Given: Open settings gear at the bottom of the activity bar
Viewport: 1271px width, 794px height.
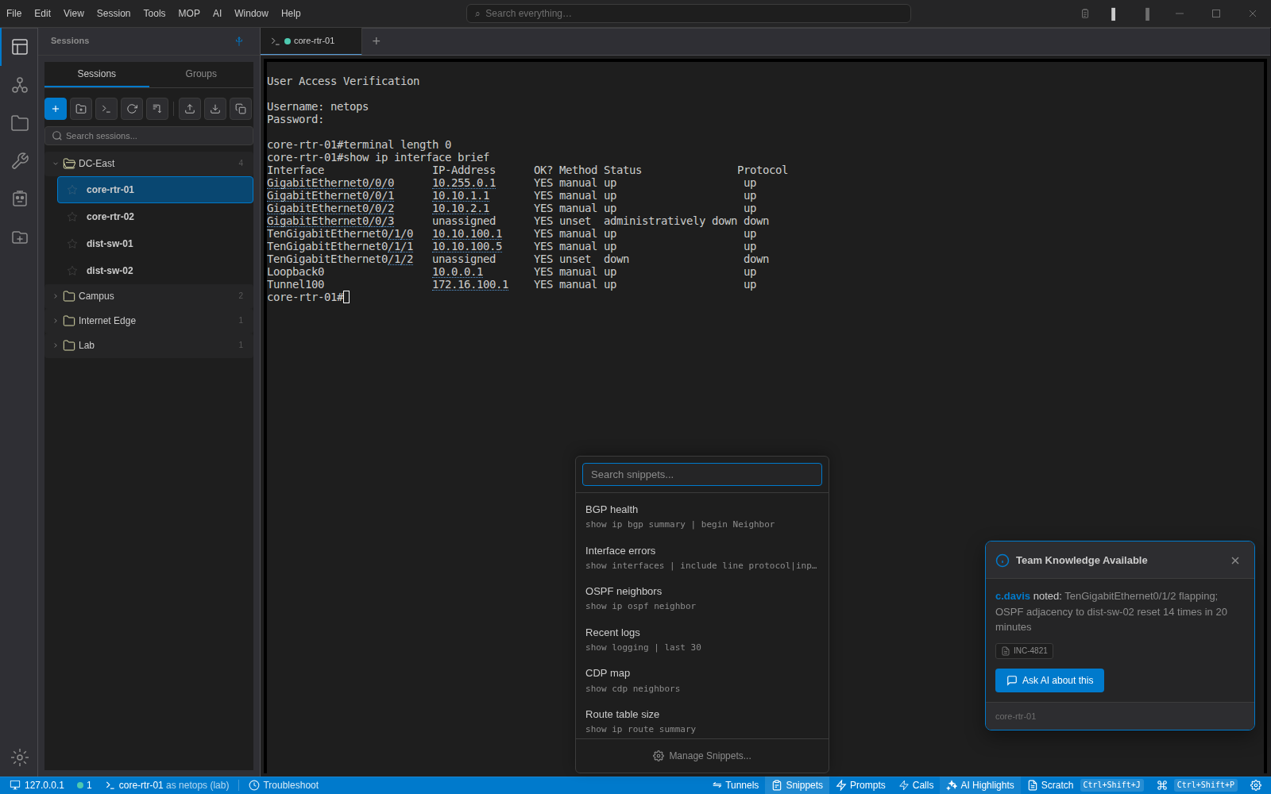Looking at the screenshot, I should pyautogui.click(x=20, y=757).
